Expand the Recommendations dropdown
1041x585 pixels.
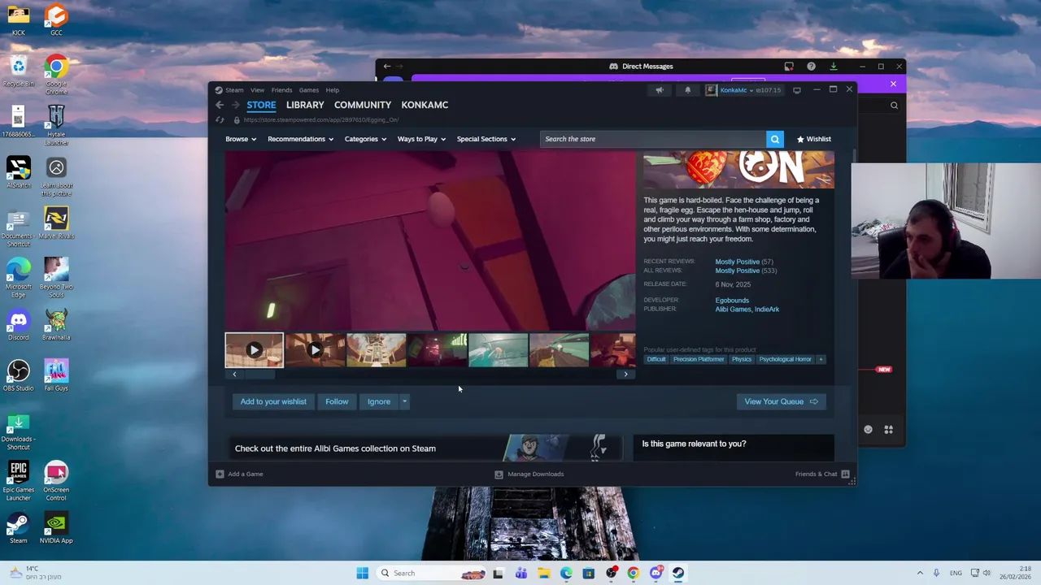300,139
